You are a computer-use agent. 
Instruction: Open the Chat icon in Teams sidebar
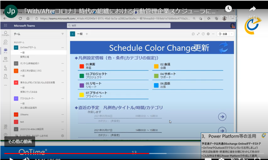pyautogui.click(x=5, y=42)
